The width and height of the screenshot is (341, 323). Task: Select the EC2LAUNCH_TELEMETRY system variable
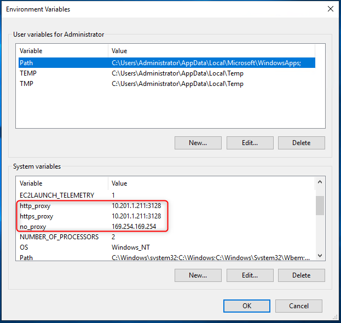click(x=167, y=195)
